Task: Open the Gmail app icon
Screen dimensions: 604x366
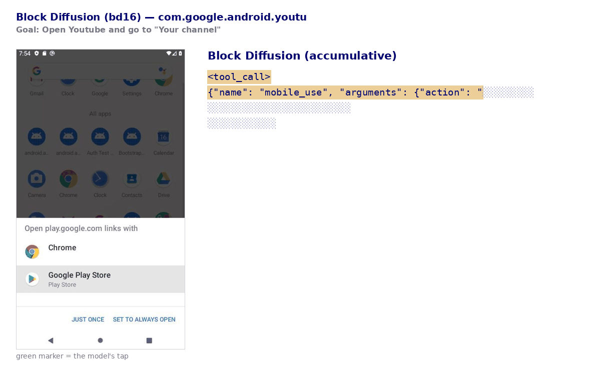Action: tap(37, 83)
